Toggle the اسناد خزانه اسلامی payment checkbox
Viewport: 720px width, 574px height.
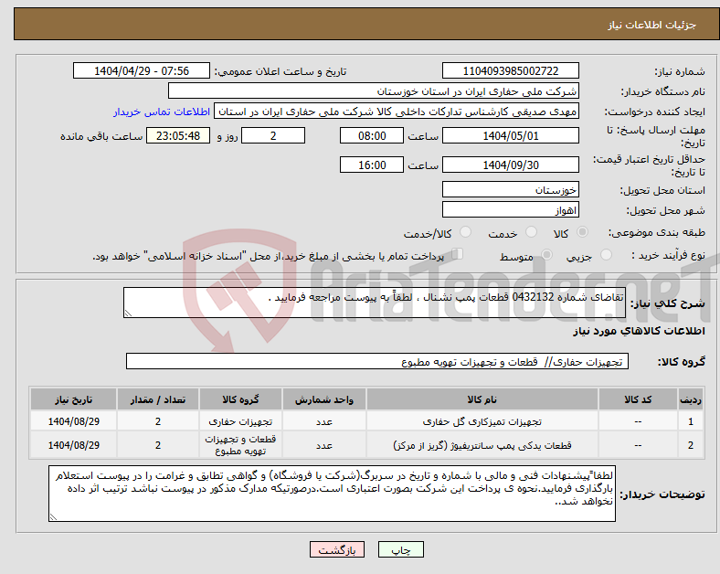(x=458, y=254)
